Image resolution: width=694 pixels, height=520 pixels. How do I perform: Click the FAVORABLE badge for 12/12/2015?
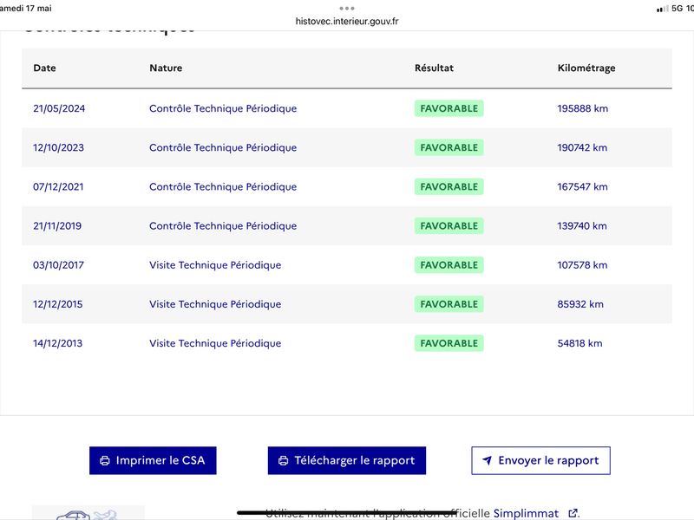click(448, 304)
